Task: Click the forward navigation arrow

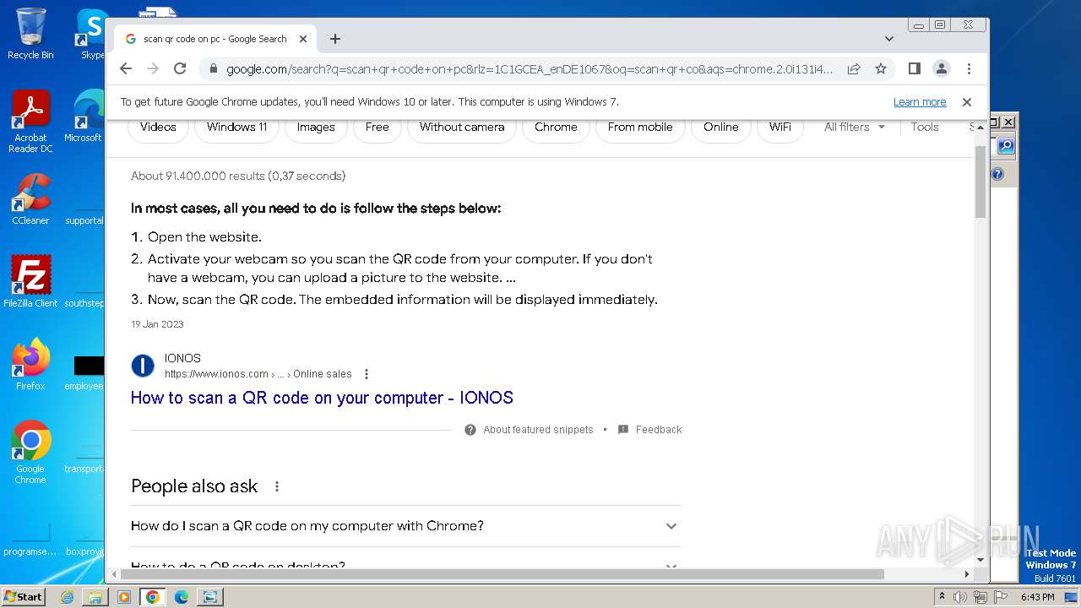Action: tap(153, 68)
